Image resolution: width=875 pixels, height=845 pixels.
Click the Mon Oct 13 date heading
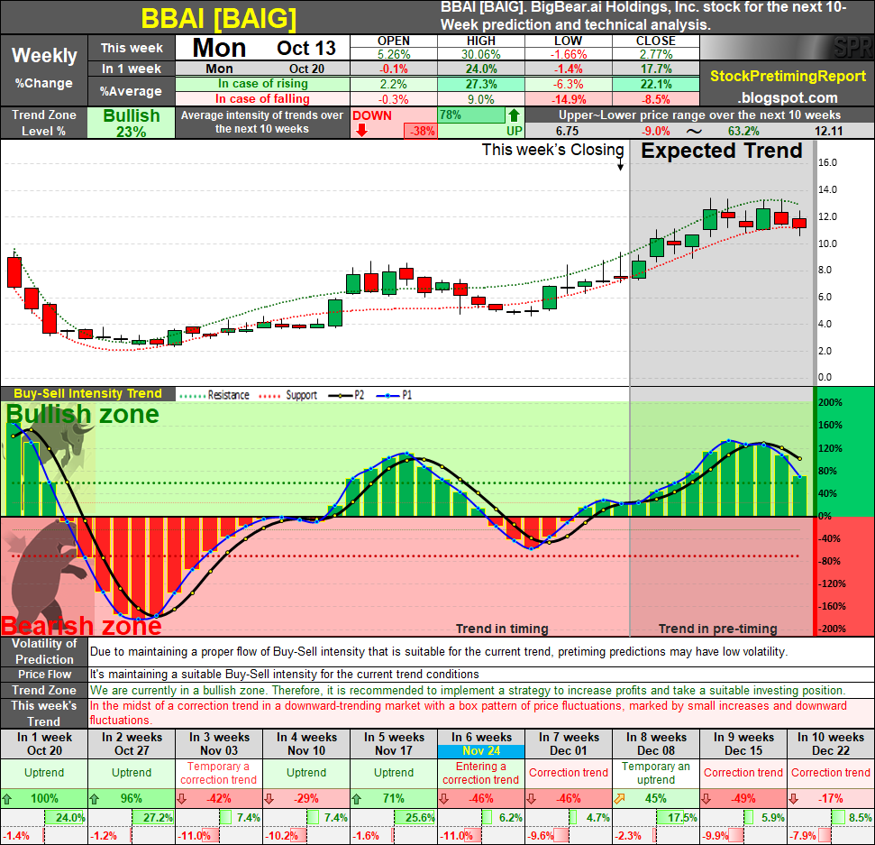pyautogui.click(x=263, y=48)
